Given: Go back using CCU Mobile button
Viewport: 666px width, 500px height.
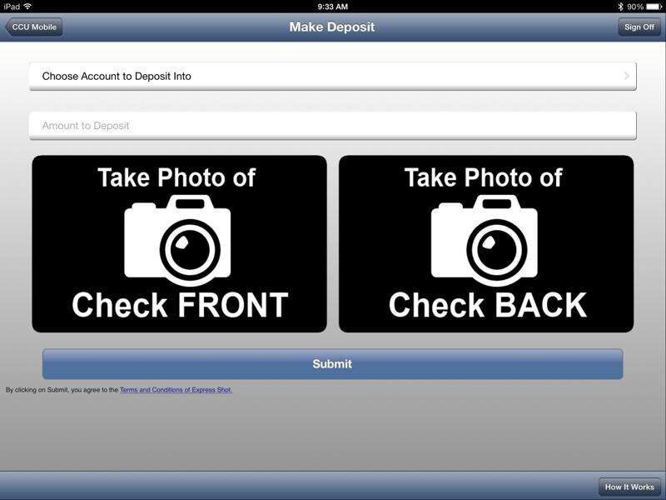Looking at the screenshot, I should (34, 27).
